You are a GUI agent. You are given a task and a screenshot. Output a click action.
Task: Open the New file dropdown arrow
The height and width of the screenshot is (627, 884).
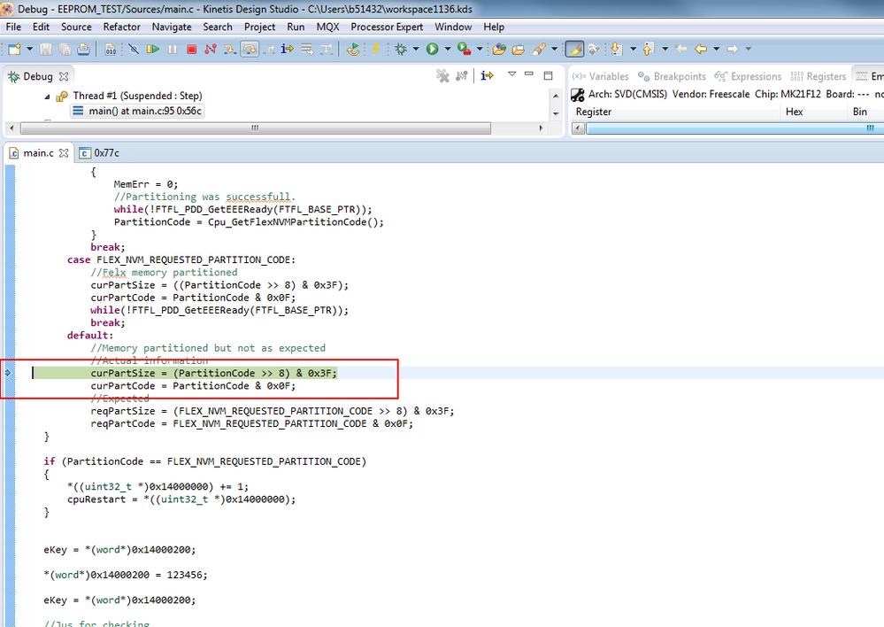[x=30, y=49]
